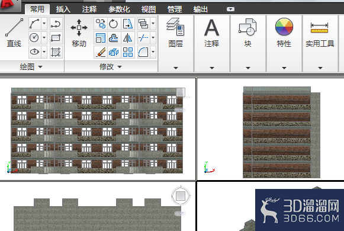
Task: Open the 图层 layers panel
Action: 175,33
